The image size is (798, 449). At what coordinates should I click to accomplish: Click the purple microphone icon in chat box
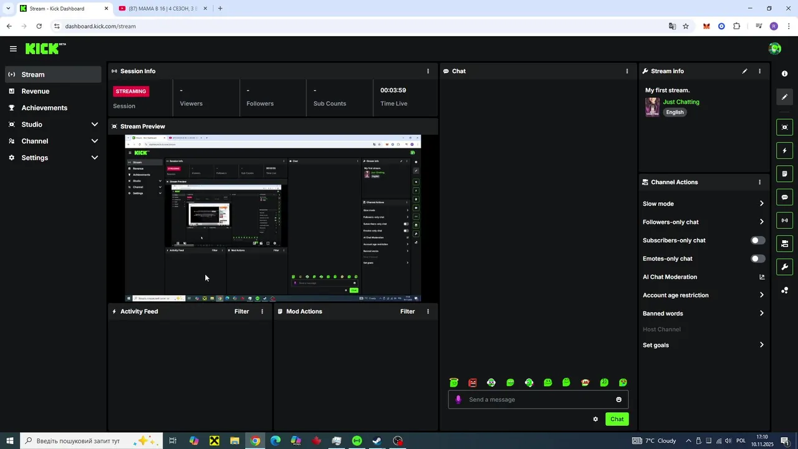click(x=458, y=400)
